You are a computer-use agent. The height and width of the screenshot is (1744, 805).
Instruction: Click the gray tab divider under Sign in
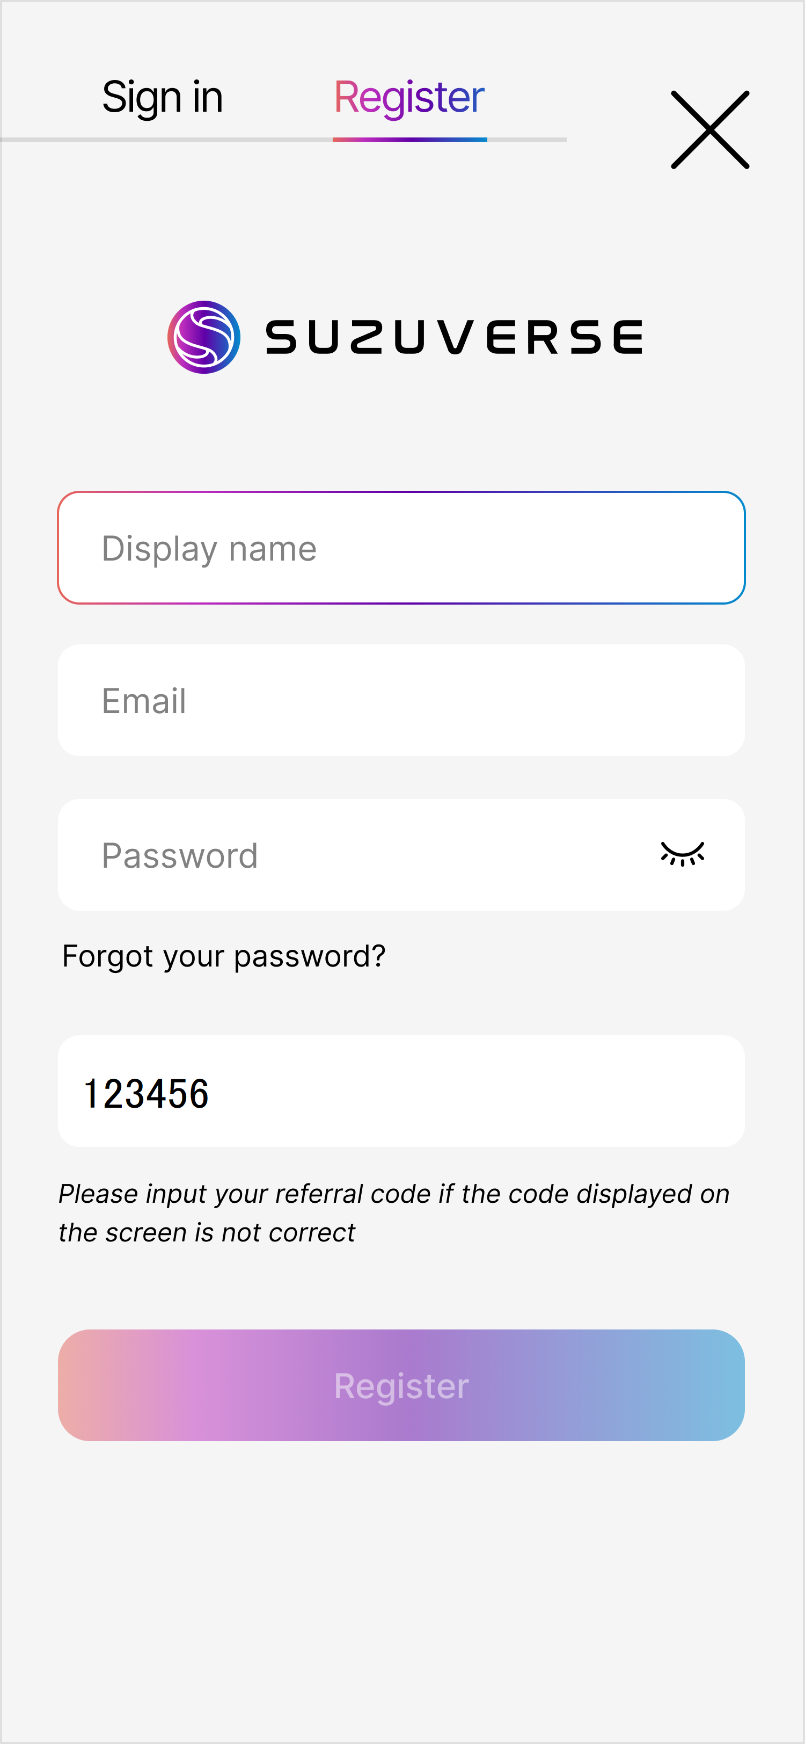coord(163,140)
